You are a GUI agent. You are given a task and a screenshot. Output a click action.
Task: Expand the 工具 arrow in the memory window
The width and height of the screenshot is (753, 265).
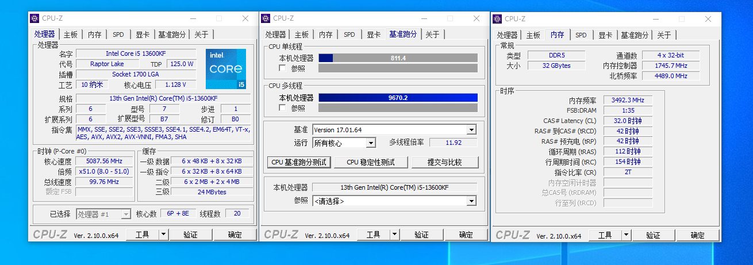coord(626,235)
